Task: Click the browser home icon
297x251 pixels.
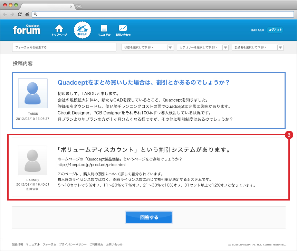Action: click(27, 14)
